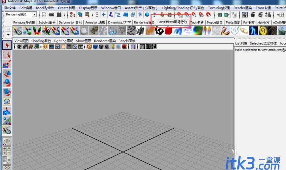Viewport: 286px width, 170px height.
Task: Open the shelf options down-arrow menu
Action: 8,34
